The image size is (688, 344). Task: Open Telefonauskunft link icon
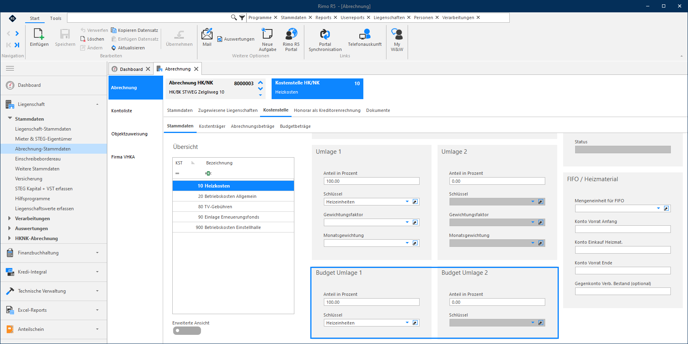(x=365, y=34)
